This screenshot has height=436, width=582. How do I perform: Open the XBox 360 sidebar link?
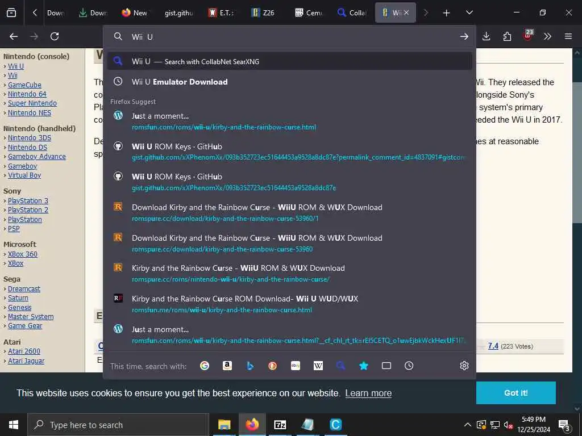pyautogui.click(x=23, y=254)
